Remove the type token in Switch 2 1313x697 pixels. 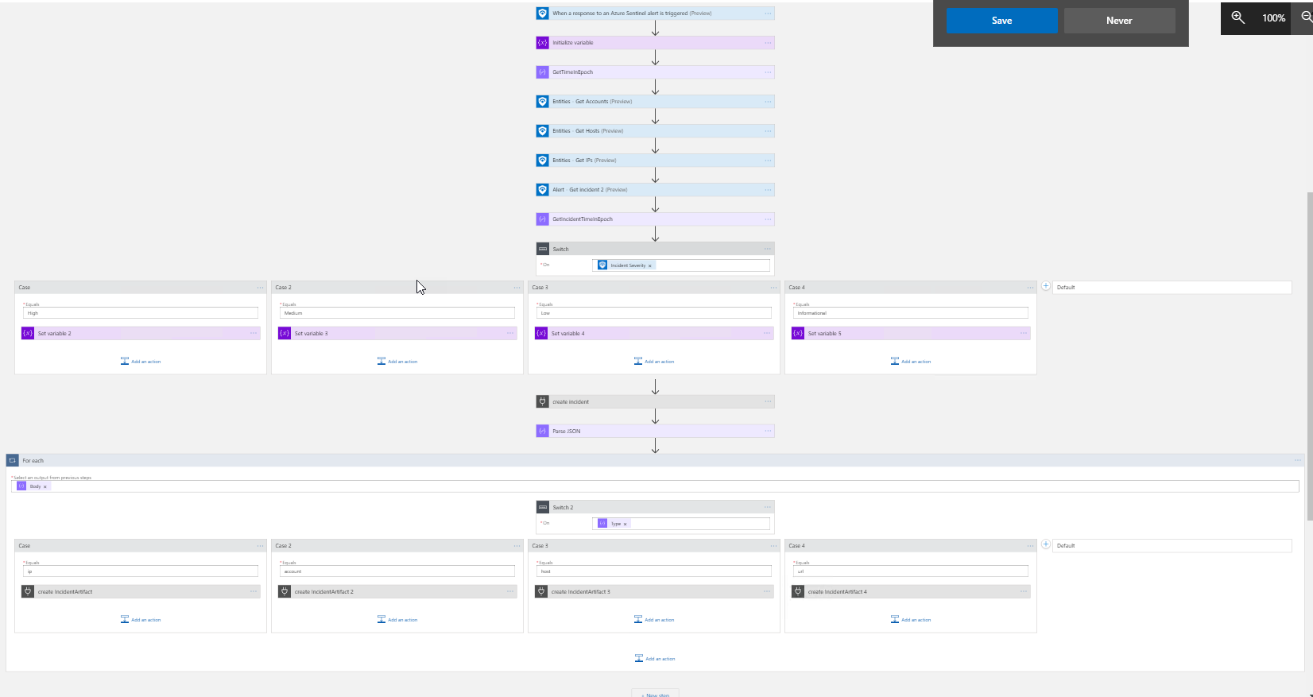click(625, 524)
